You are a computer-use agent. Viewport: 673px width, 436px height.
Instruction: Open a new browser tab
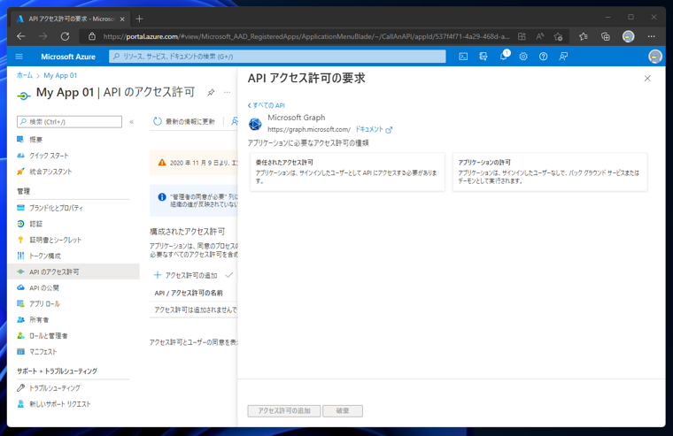[139, 19]
